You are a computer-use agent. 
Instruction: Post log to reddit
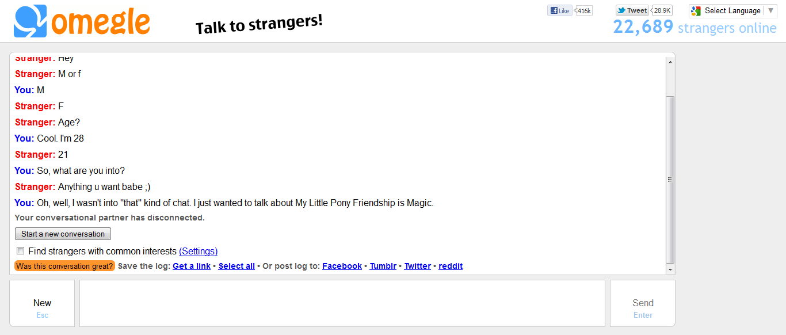click(451, 266)
